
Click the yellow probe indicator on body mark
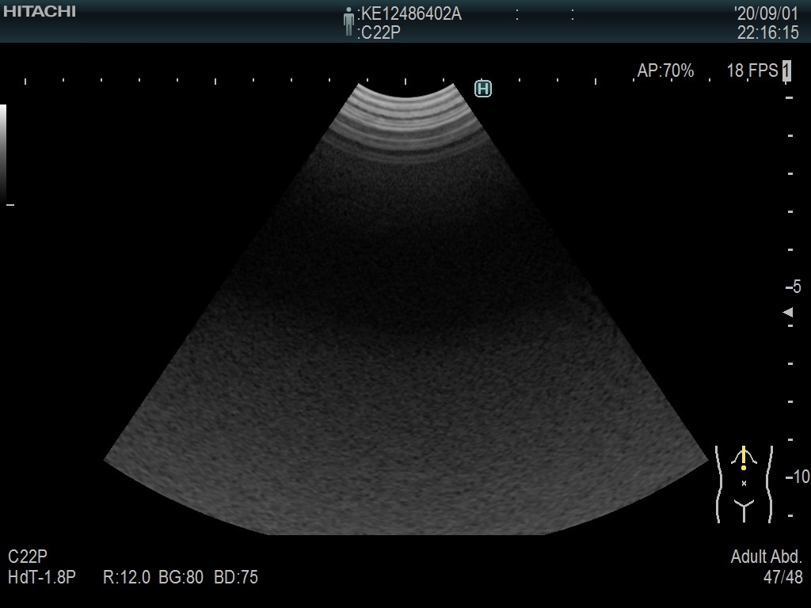[744, 458]
